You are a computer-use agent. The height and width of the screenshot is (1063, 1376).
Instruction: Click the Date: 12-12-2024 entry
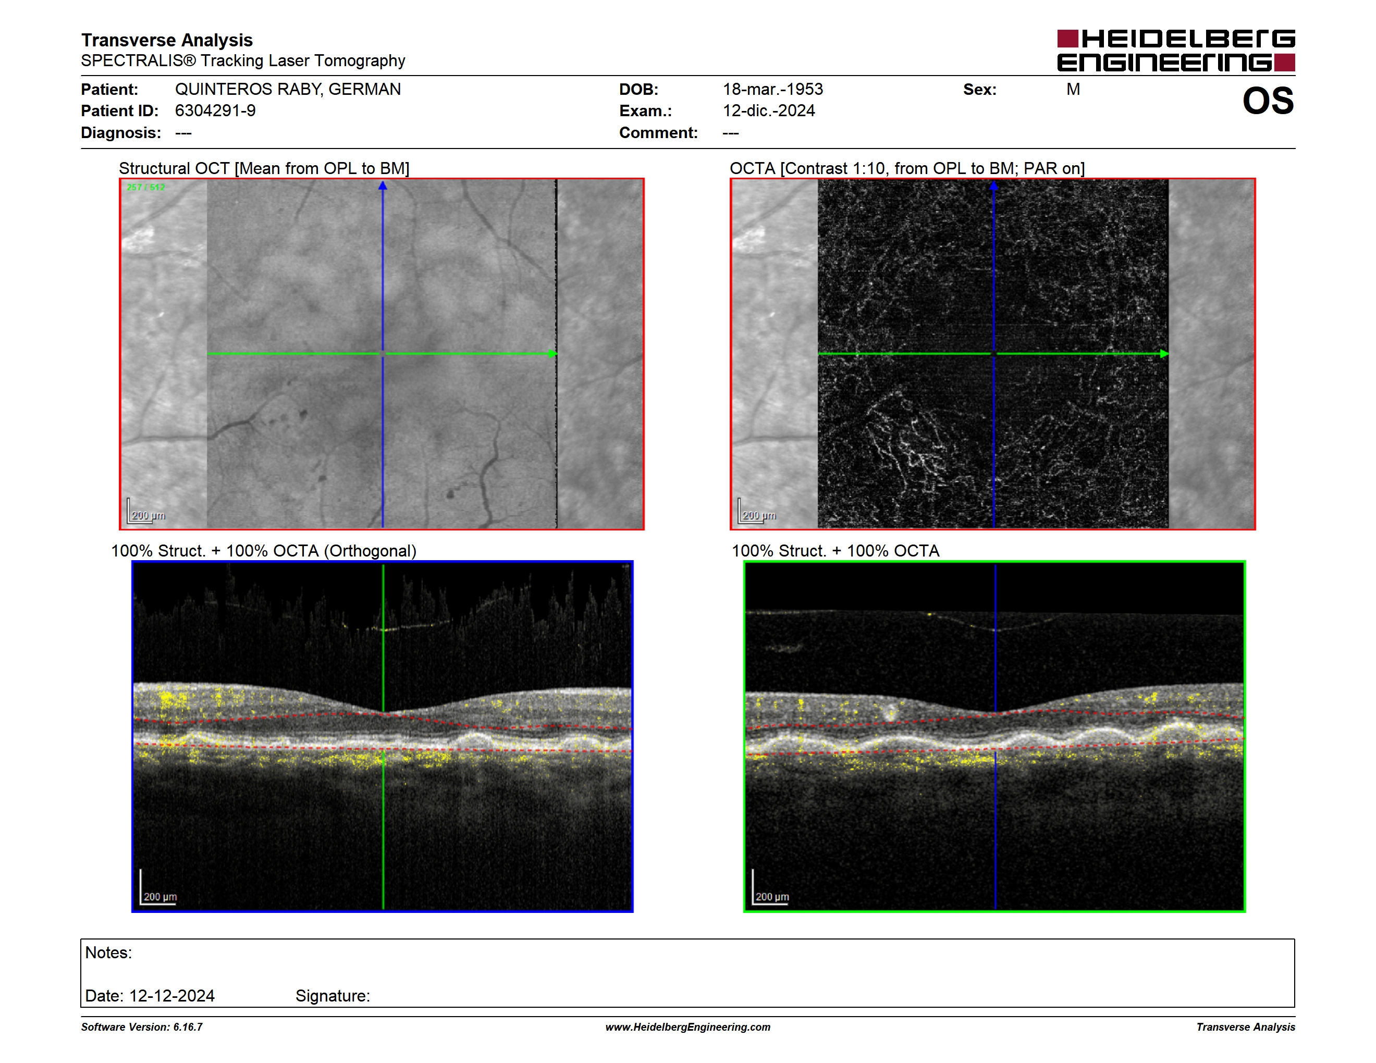click(150, 996)
